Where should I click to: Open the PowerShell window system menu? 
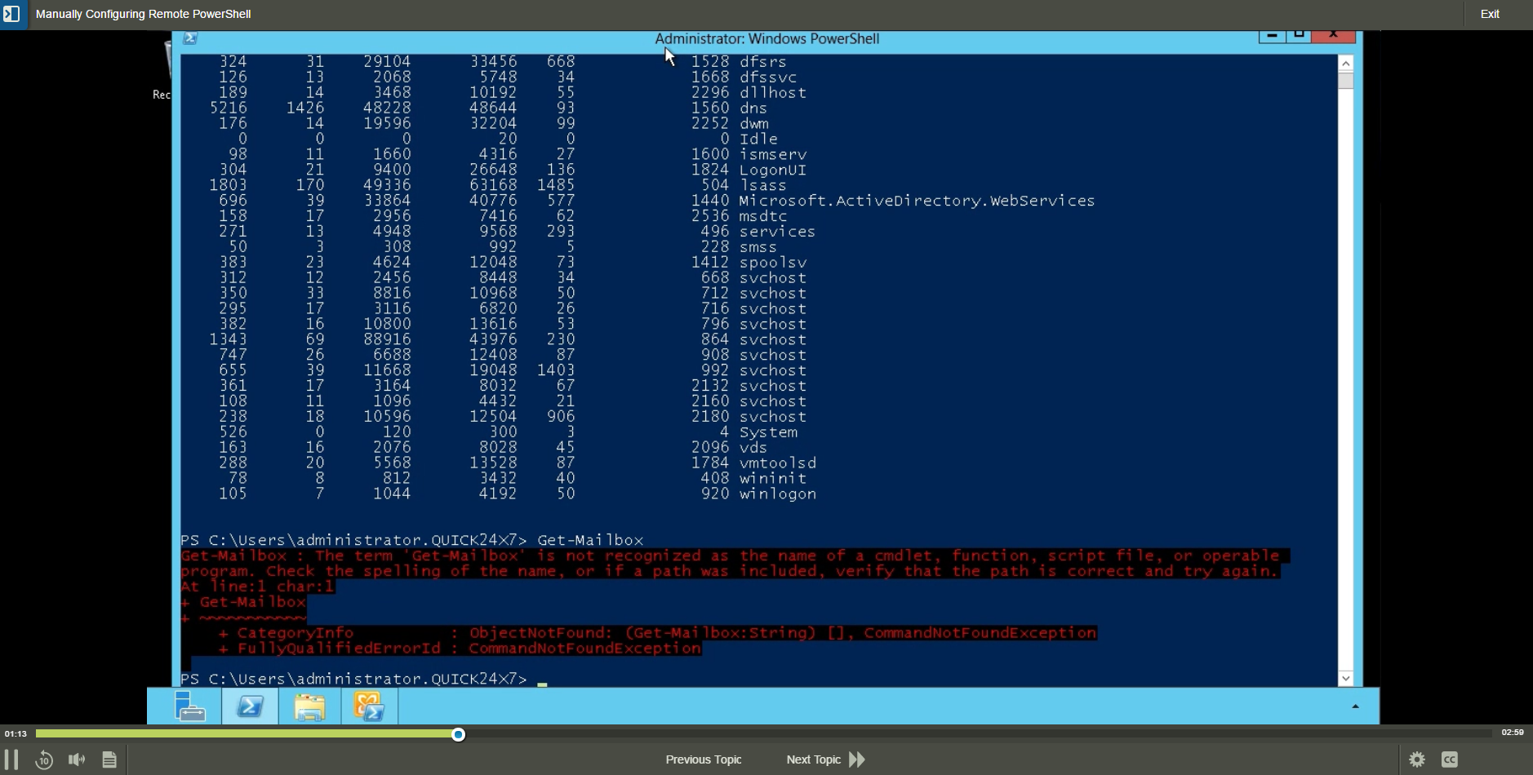coord(190,38)
